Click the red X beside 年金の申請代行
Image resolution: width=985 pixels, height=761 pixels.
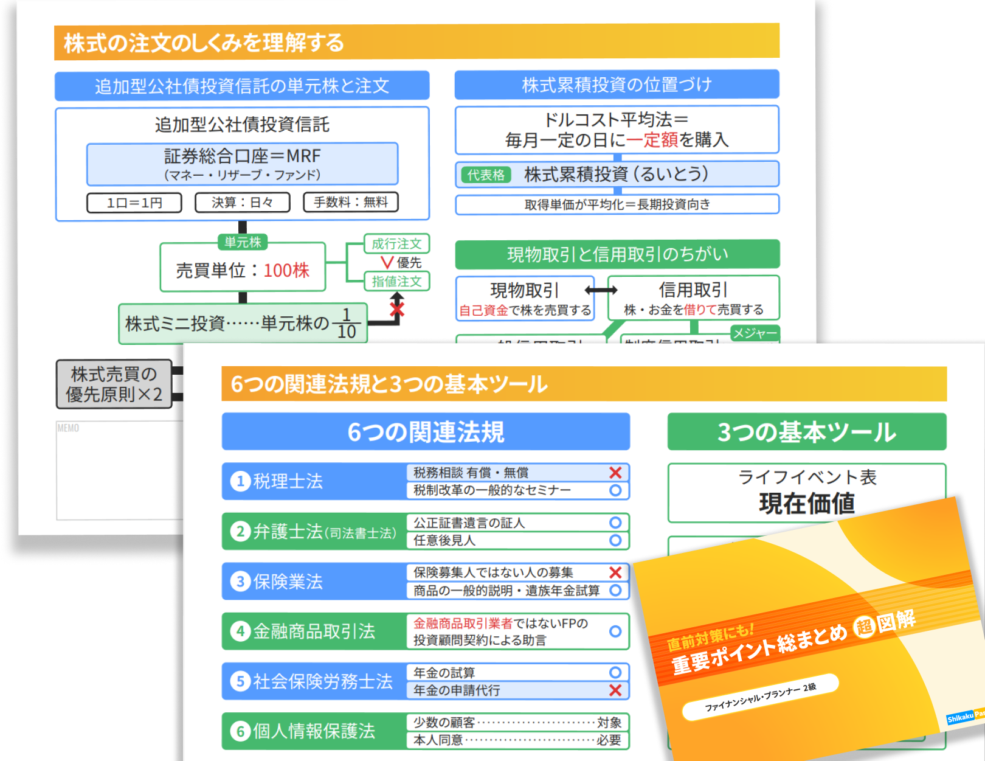point(615,690)
